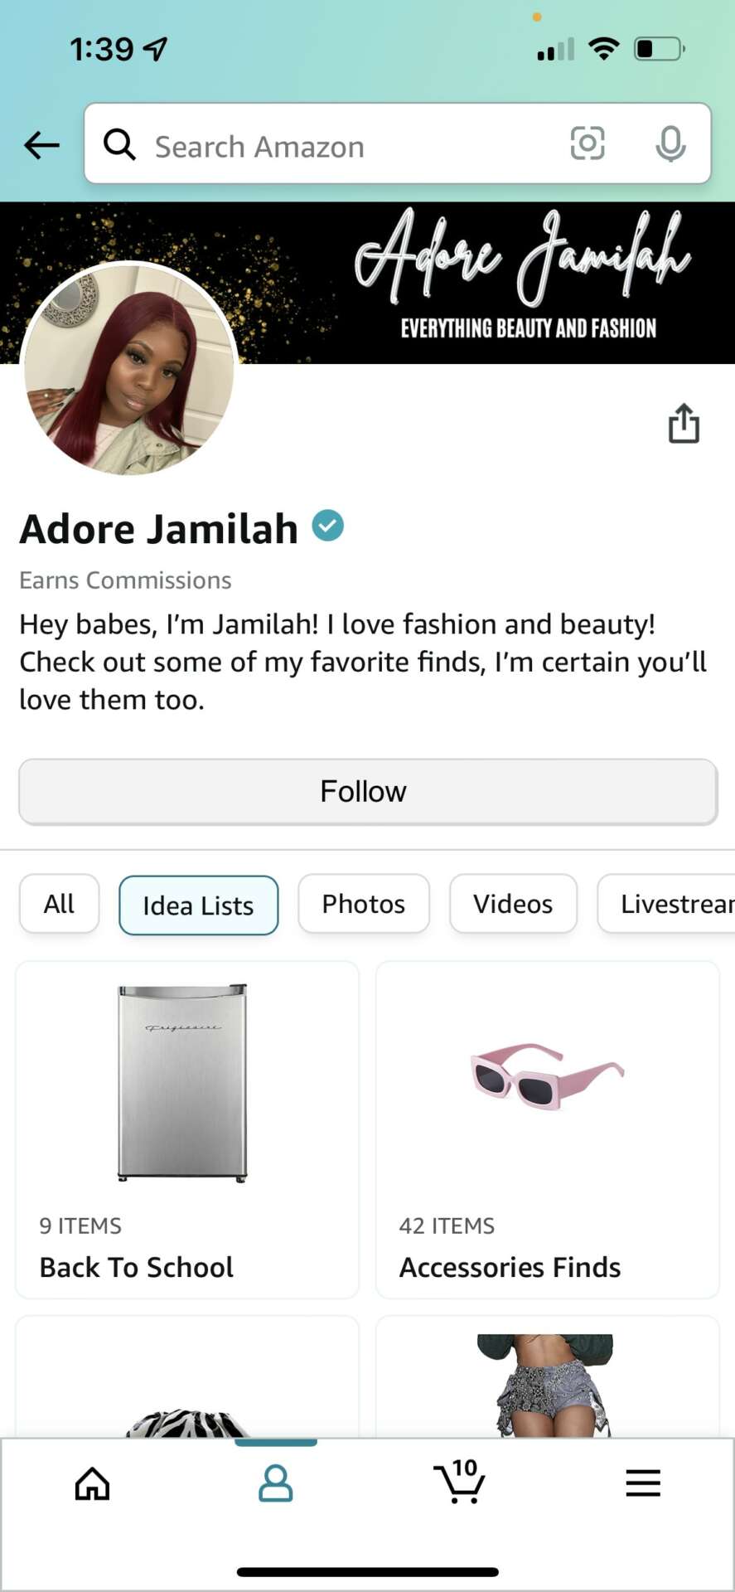Open the hamburger menu icon

click(x=643, y=1483)
